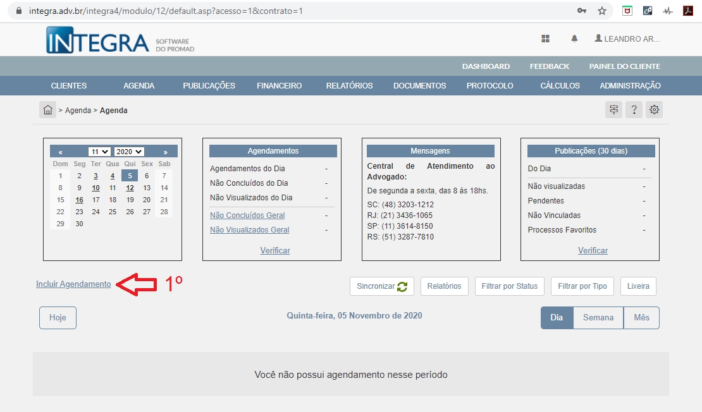Click the home icon in breadcrumb
Image resolution: width=702 pixels, height=412 pixels.
pos(47,110)
